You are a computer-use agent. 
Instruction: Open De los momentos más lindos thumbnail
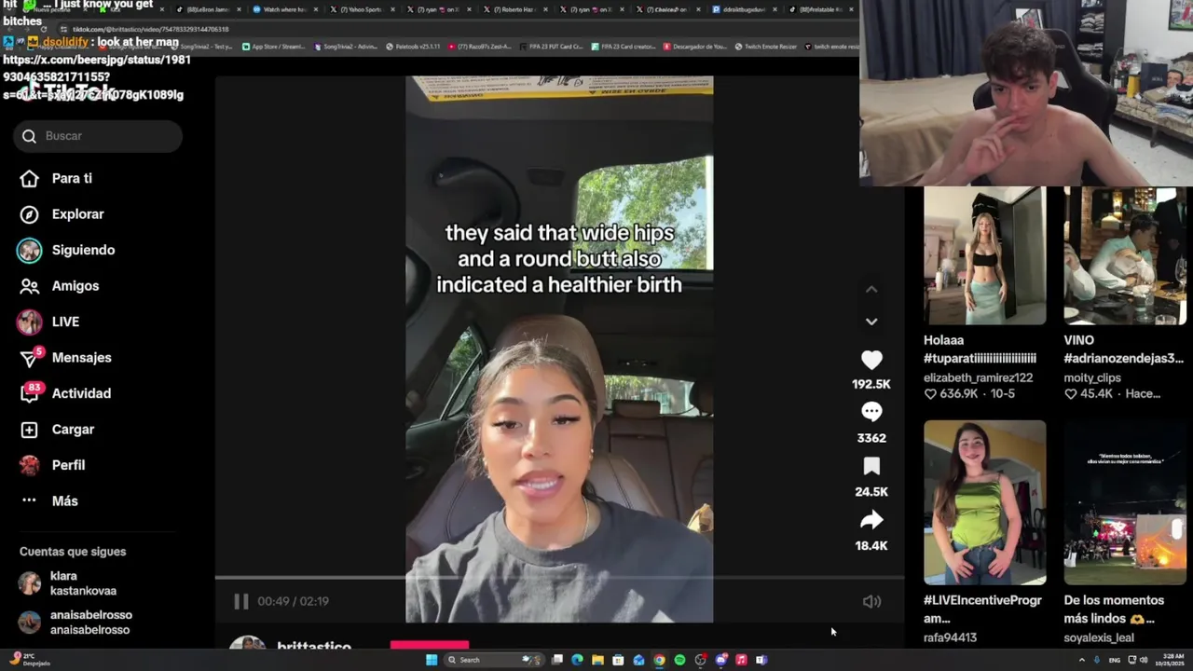(1125, 502)
